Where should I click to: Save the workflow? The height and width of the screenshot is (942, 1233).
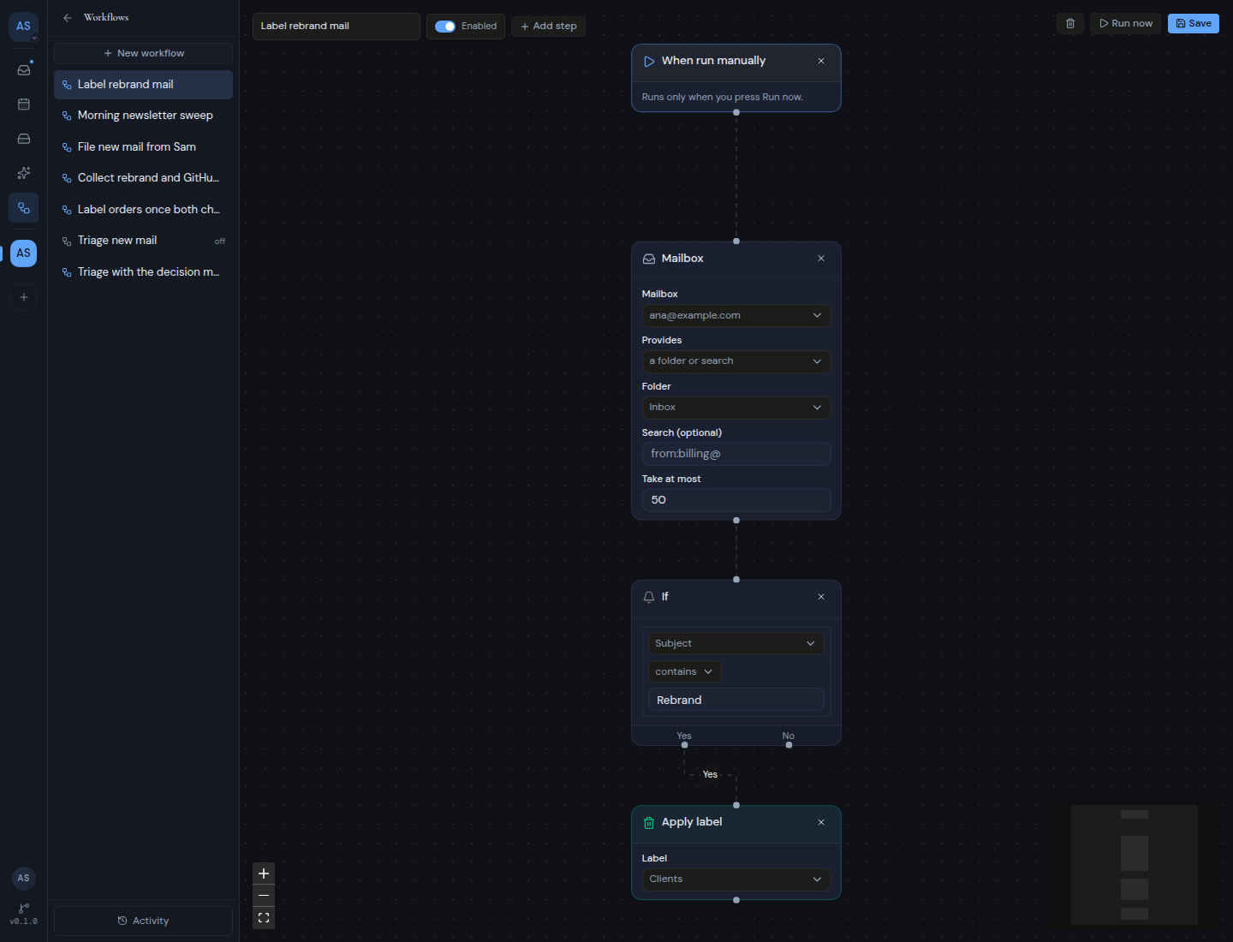(x=1194, y=23)
